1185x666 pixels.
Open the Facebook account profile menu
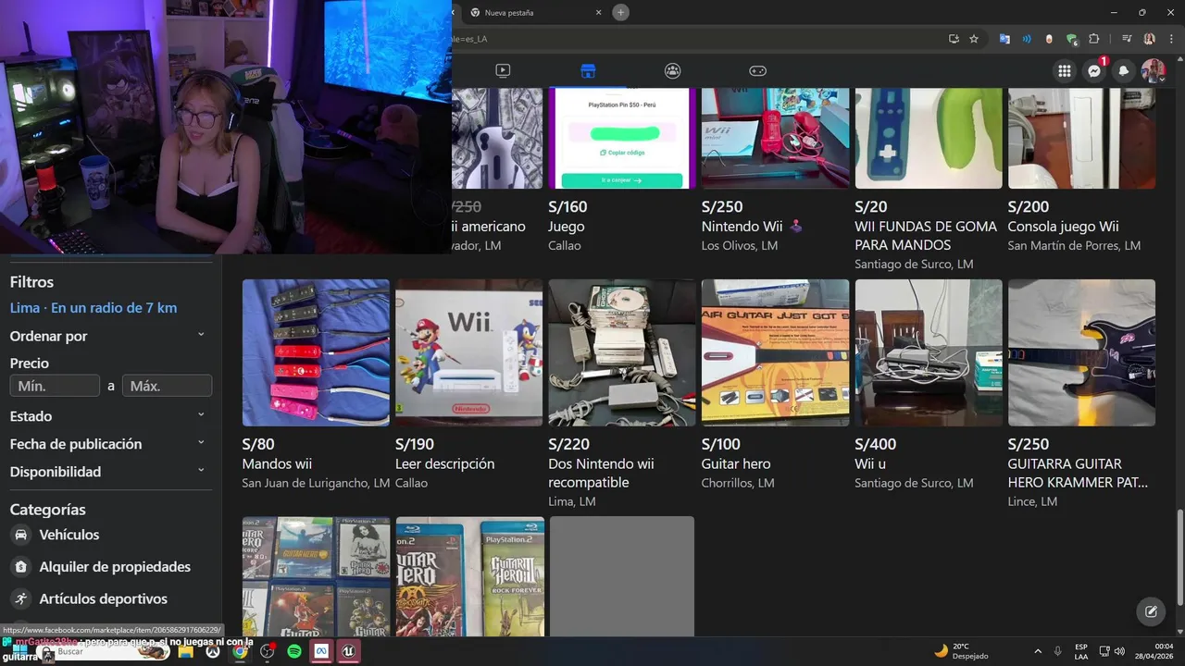[1154, 71]
